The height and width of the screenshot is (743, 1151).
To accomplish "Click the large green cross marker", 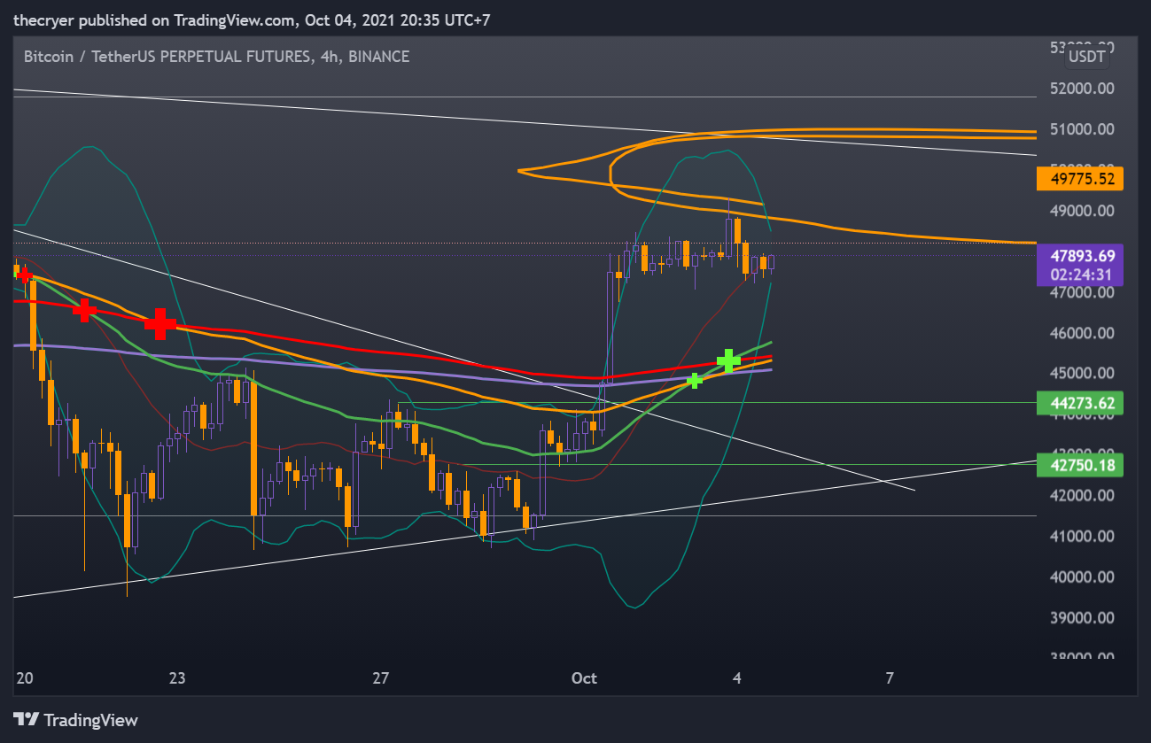I will pyautogui.click(x=728, y=360).
